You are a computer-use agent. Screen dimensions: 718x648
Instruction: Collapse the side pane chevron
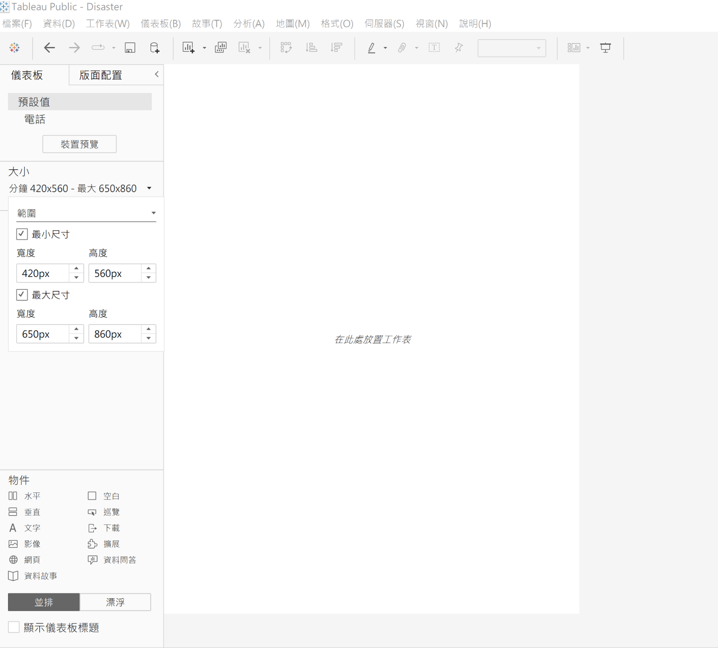pos(157,74)
